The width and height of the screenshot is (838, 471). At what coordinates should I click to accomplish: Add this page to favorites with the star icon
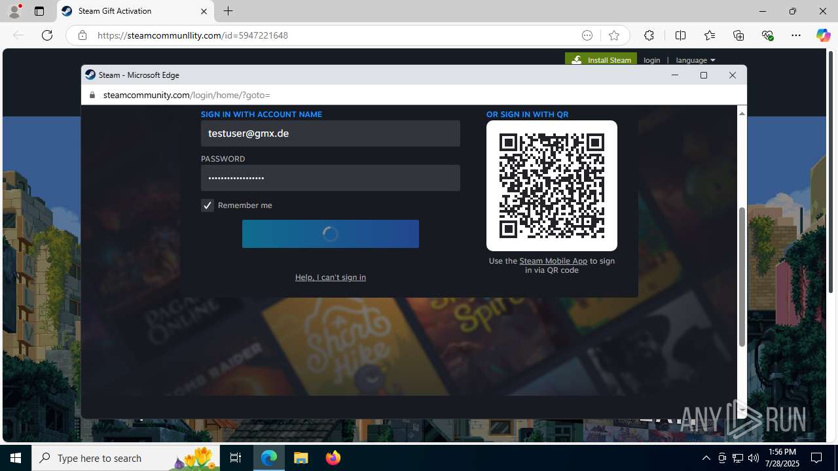coord(613,35)
